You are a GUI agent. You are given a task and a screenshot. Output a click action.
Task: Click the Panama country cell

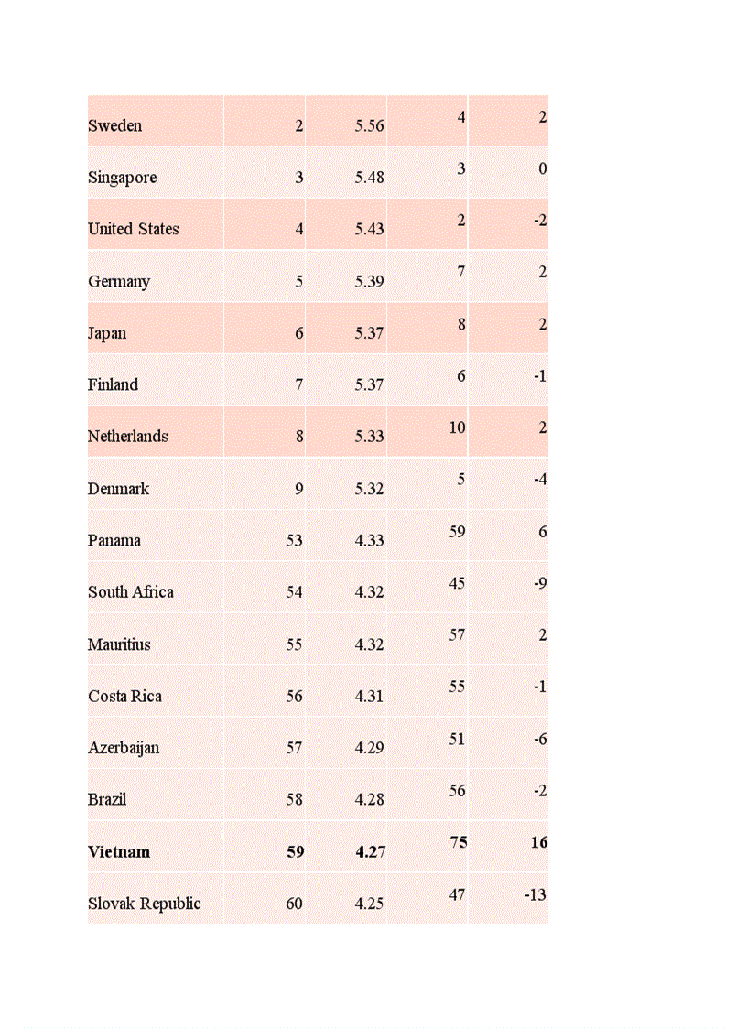tap(114, 540)
